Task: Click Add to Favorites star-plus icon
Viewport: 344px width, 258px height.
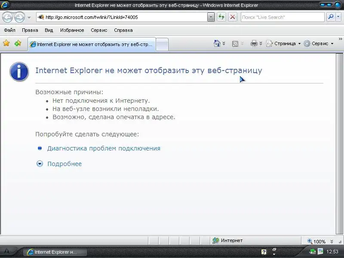Action: [x=18, y=43]
